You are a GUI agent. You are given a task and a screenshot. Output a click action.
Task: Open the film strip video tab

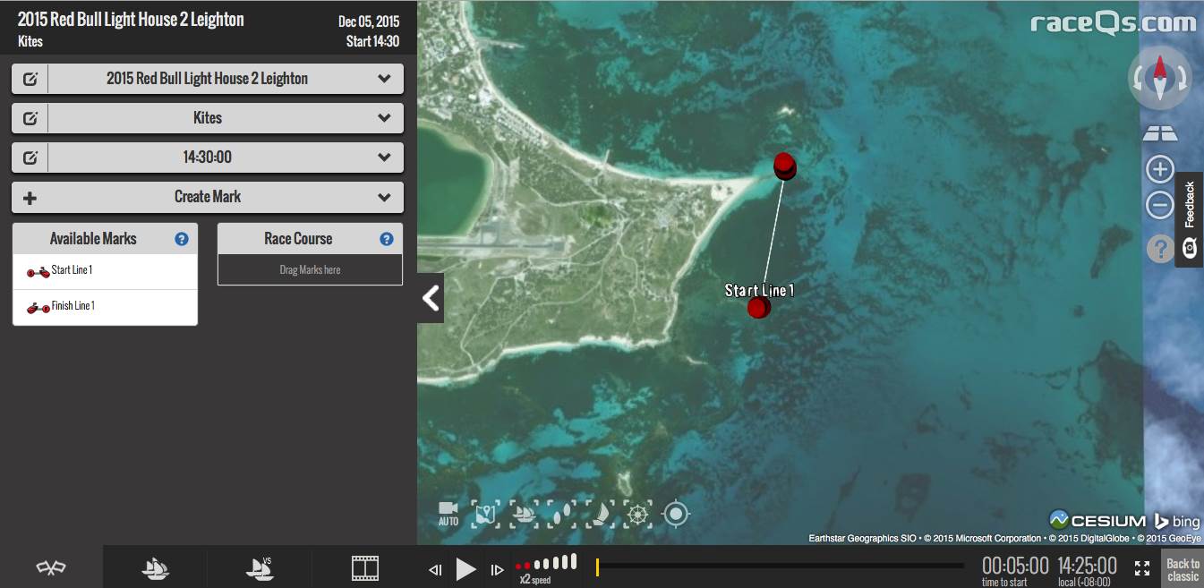(364, 567)
